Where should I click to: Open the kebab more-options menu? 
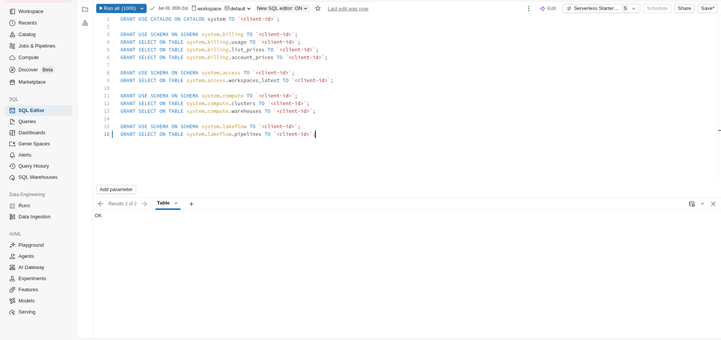tap(528, 8)
